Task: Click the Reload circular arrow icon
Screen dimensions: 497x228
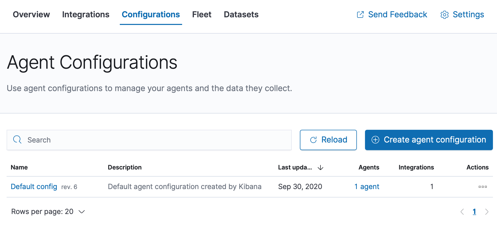Action: [x=313, y=140]
